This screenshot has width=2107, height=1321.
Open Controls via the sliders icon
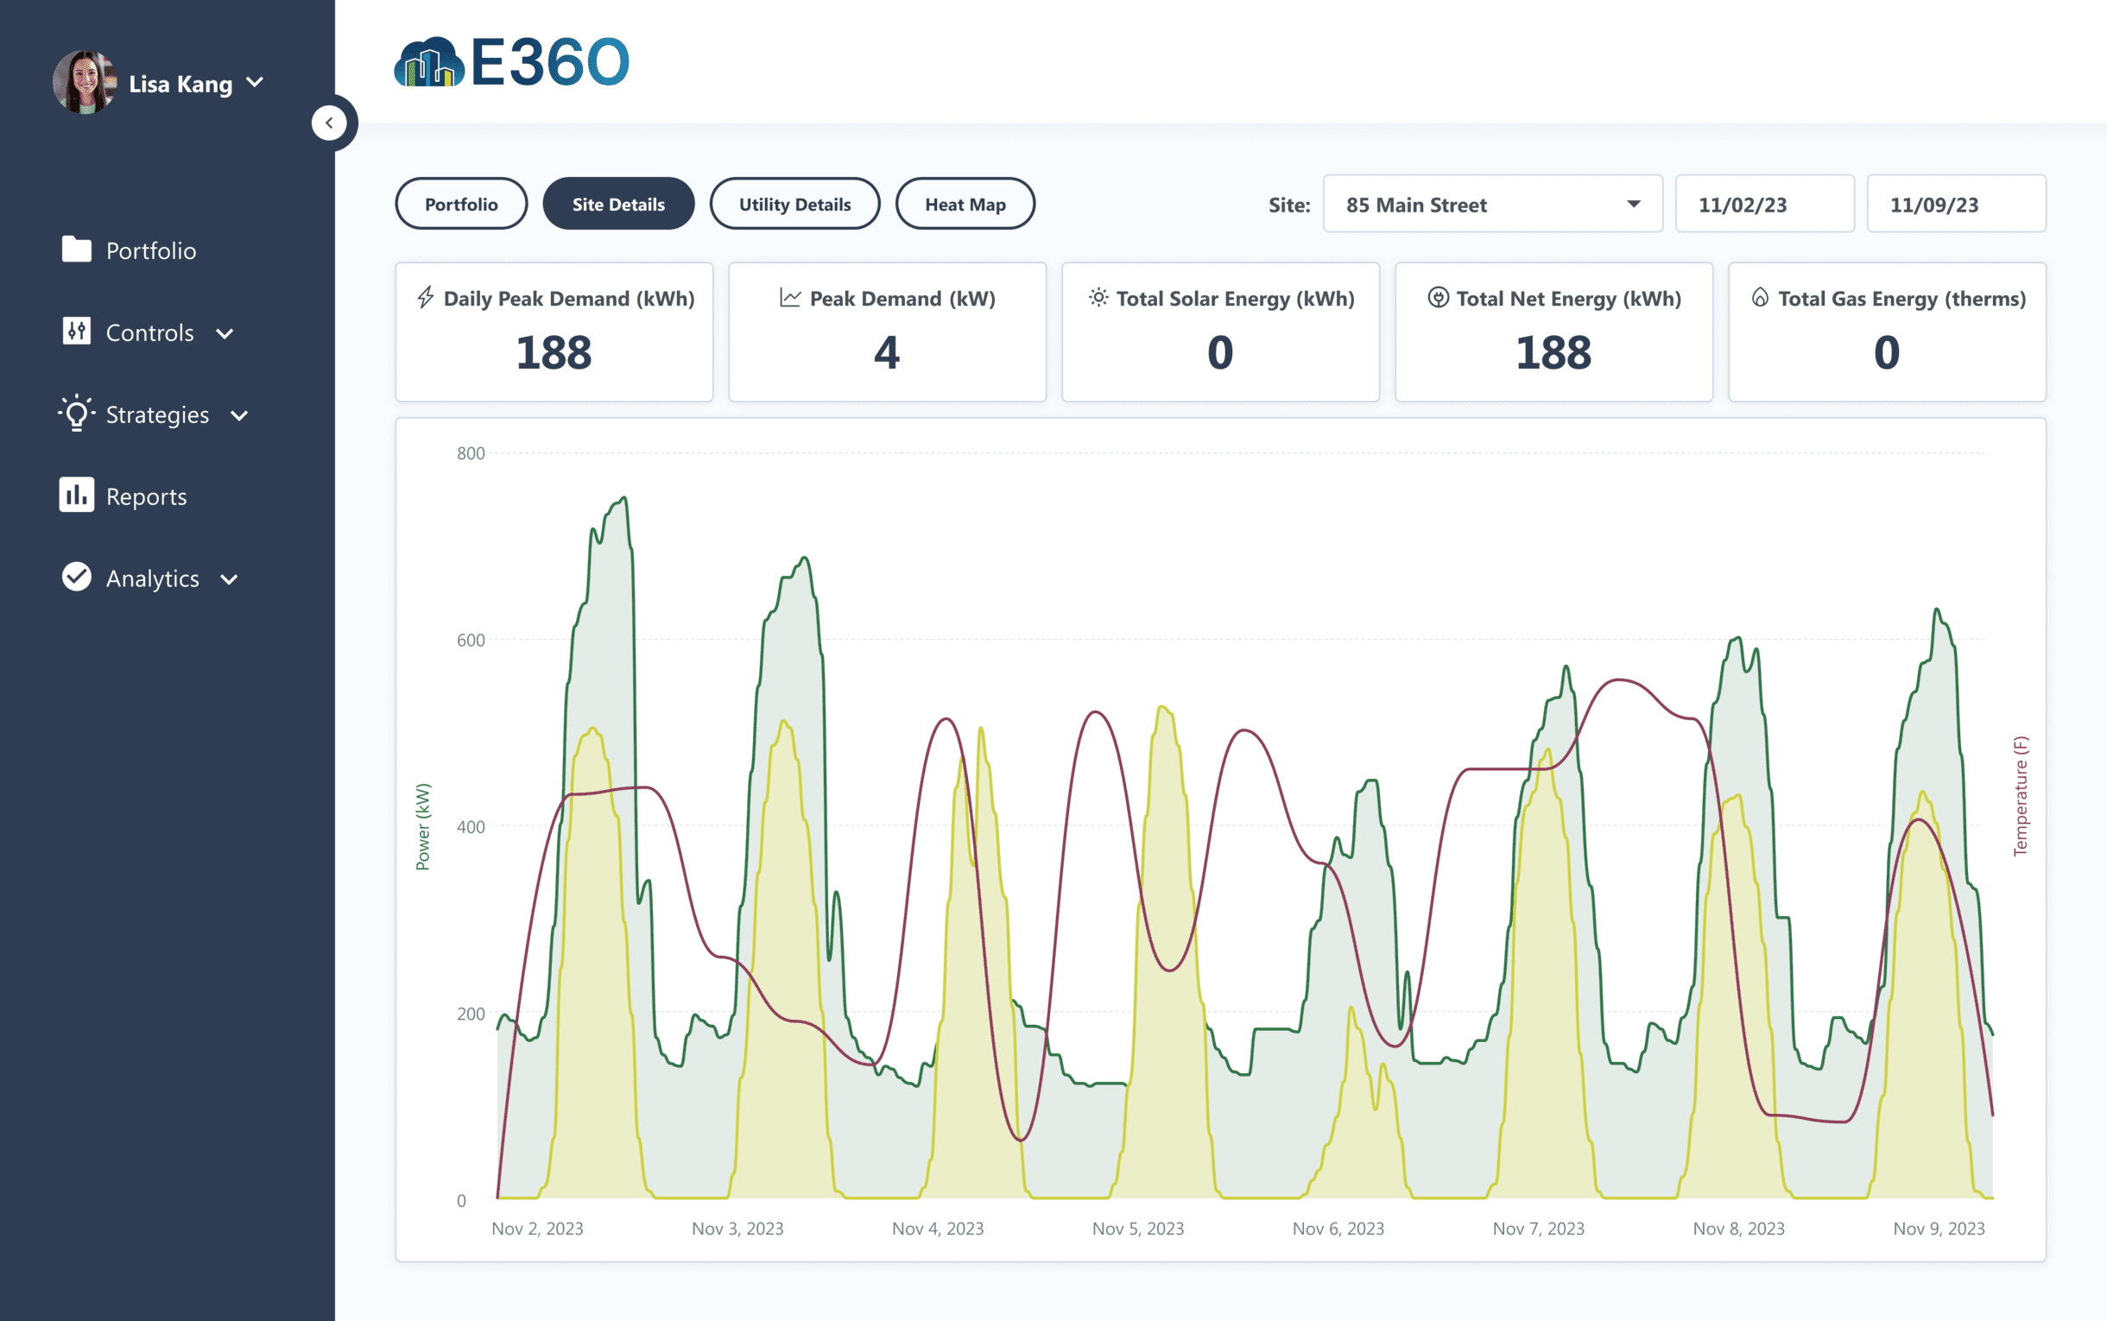tap(77, 332)
